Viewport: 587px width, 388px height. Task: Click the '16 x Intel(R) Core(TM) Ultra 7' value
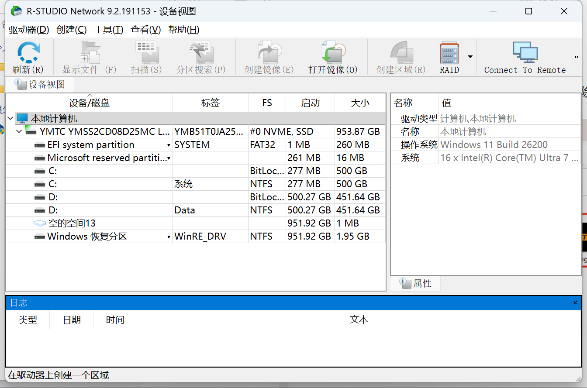click(x=510, y=158)
